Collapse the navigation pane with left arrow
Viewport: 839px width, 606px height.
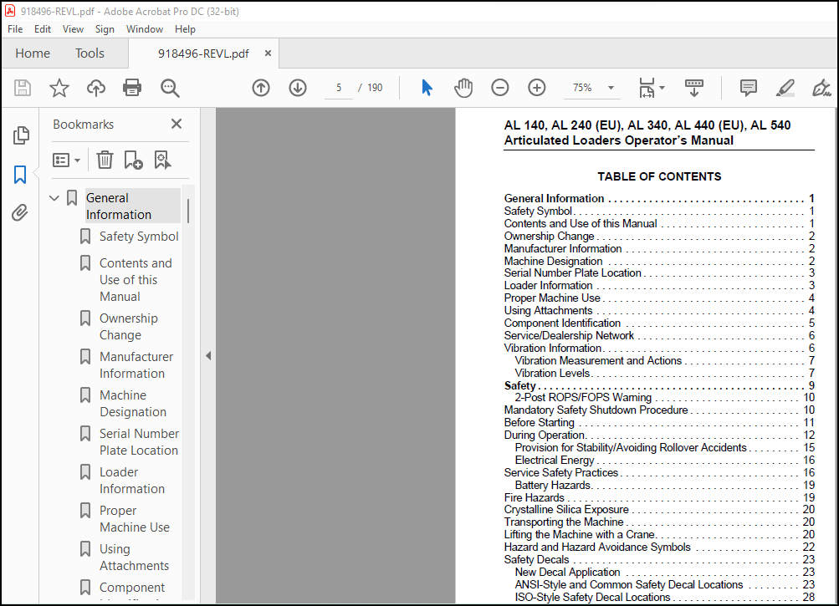[x=208, y=356]
